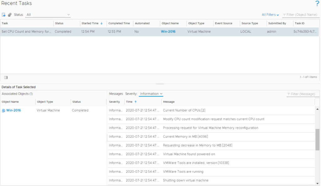Click the Win-2016 virtual machine icon

click(3, 110)
